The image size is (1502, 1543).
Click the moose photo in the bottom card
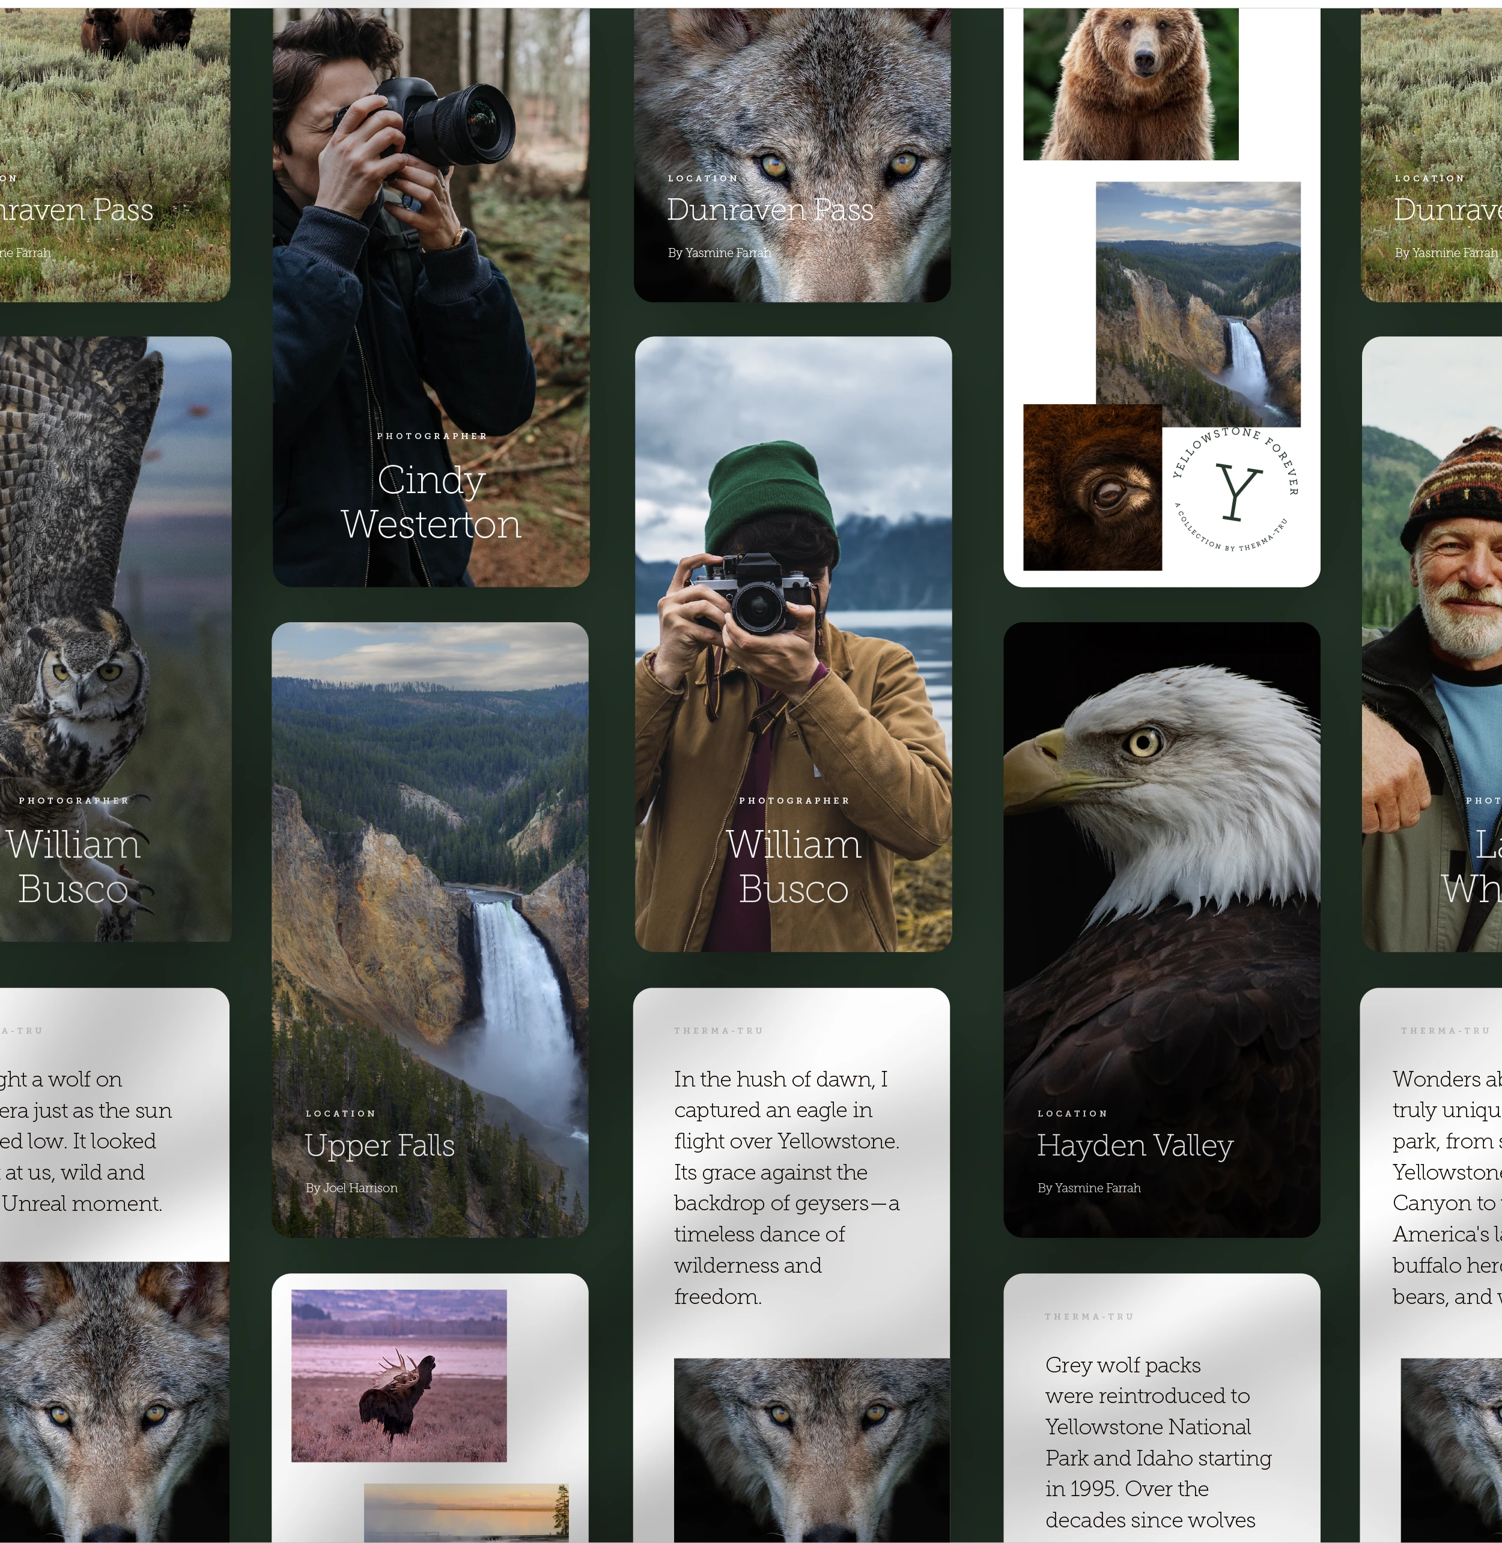pyautogui.click(x=399, y=1375)
